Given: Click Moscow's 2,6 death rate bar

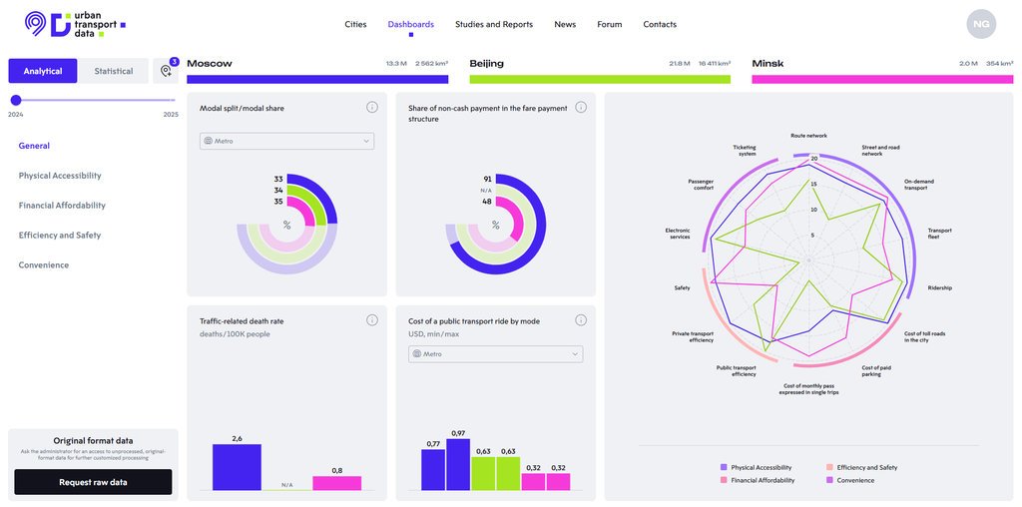Looking at the screenshot, I should coord(237,467).
